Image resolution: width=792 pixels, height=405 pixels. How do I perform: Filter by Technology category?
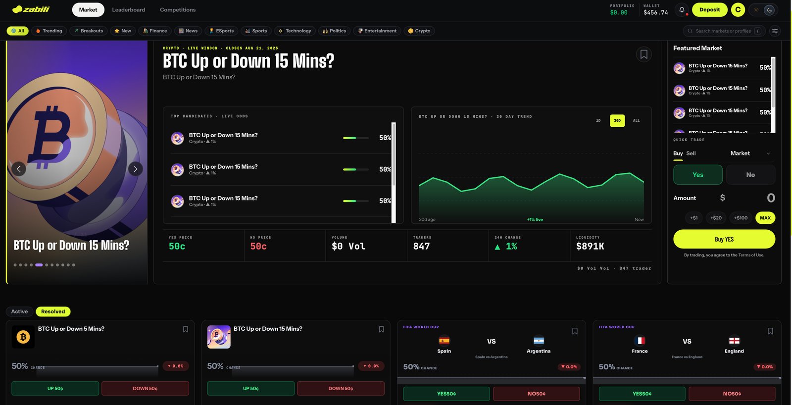pyautogui.click(x=295, y=31)
